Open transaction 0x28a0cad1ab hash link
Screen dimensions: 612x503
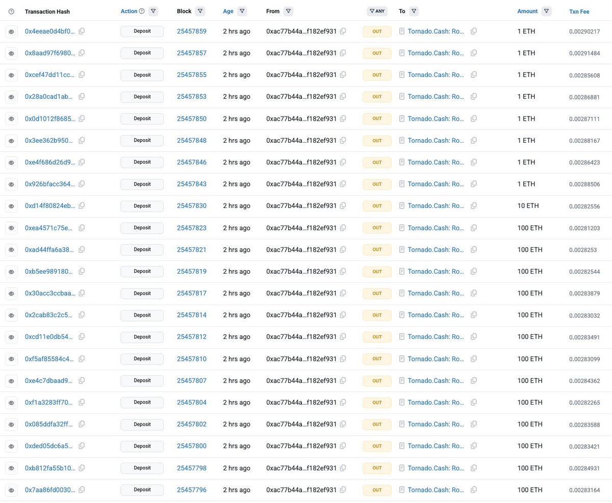pyautogui.click(x=50, y=97)
